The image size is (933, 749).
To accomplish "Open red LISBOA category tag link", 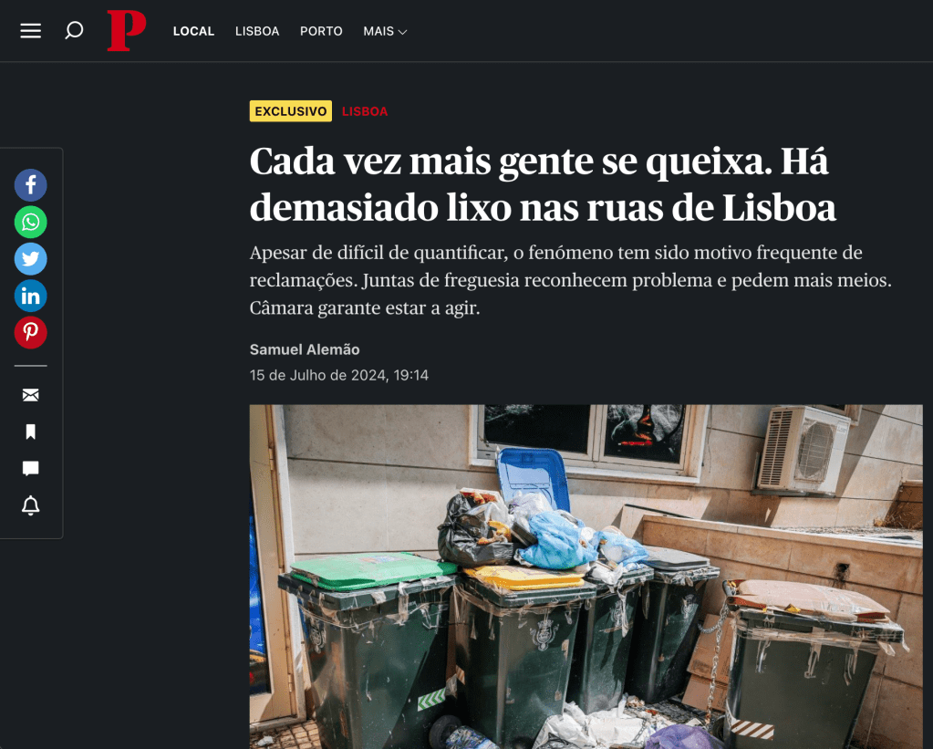I will click(x=365, y=111).
